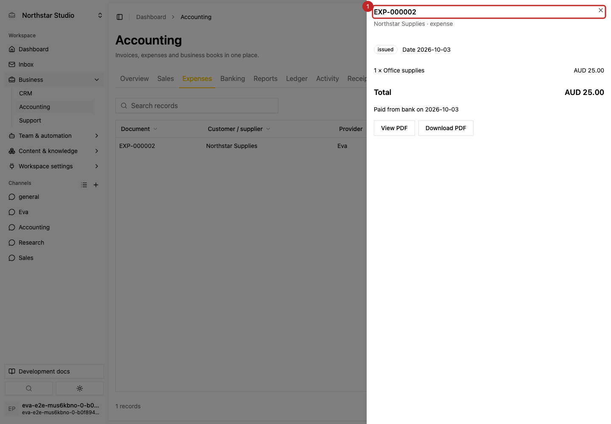This screenshot has height=424, width=611.
Task: Open the Northstar Studio workspace switcher
Action: [54, 15]
